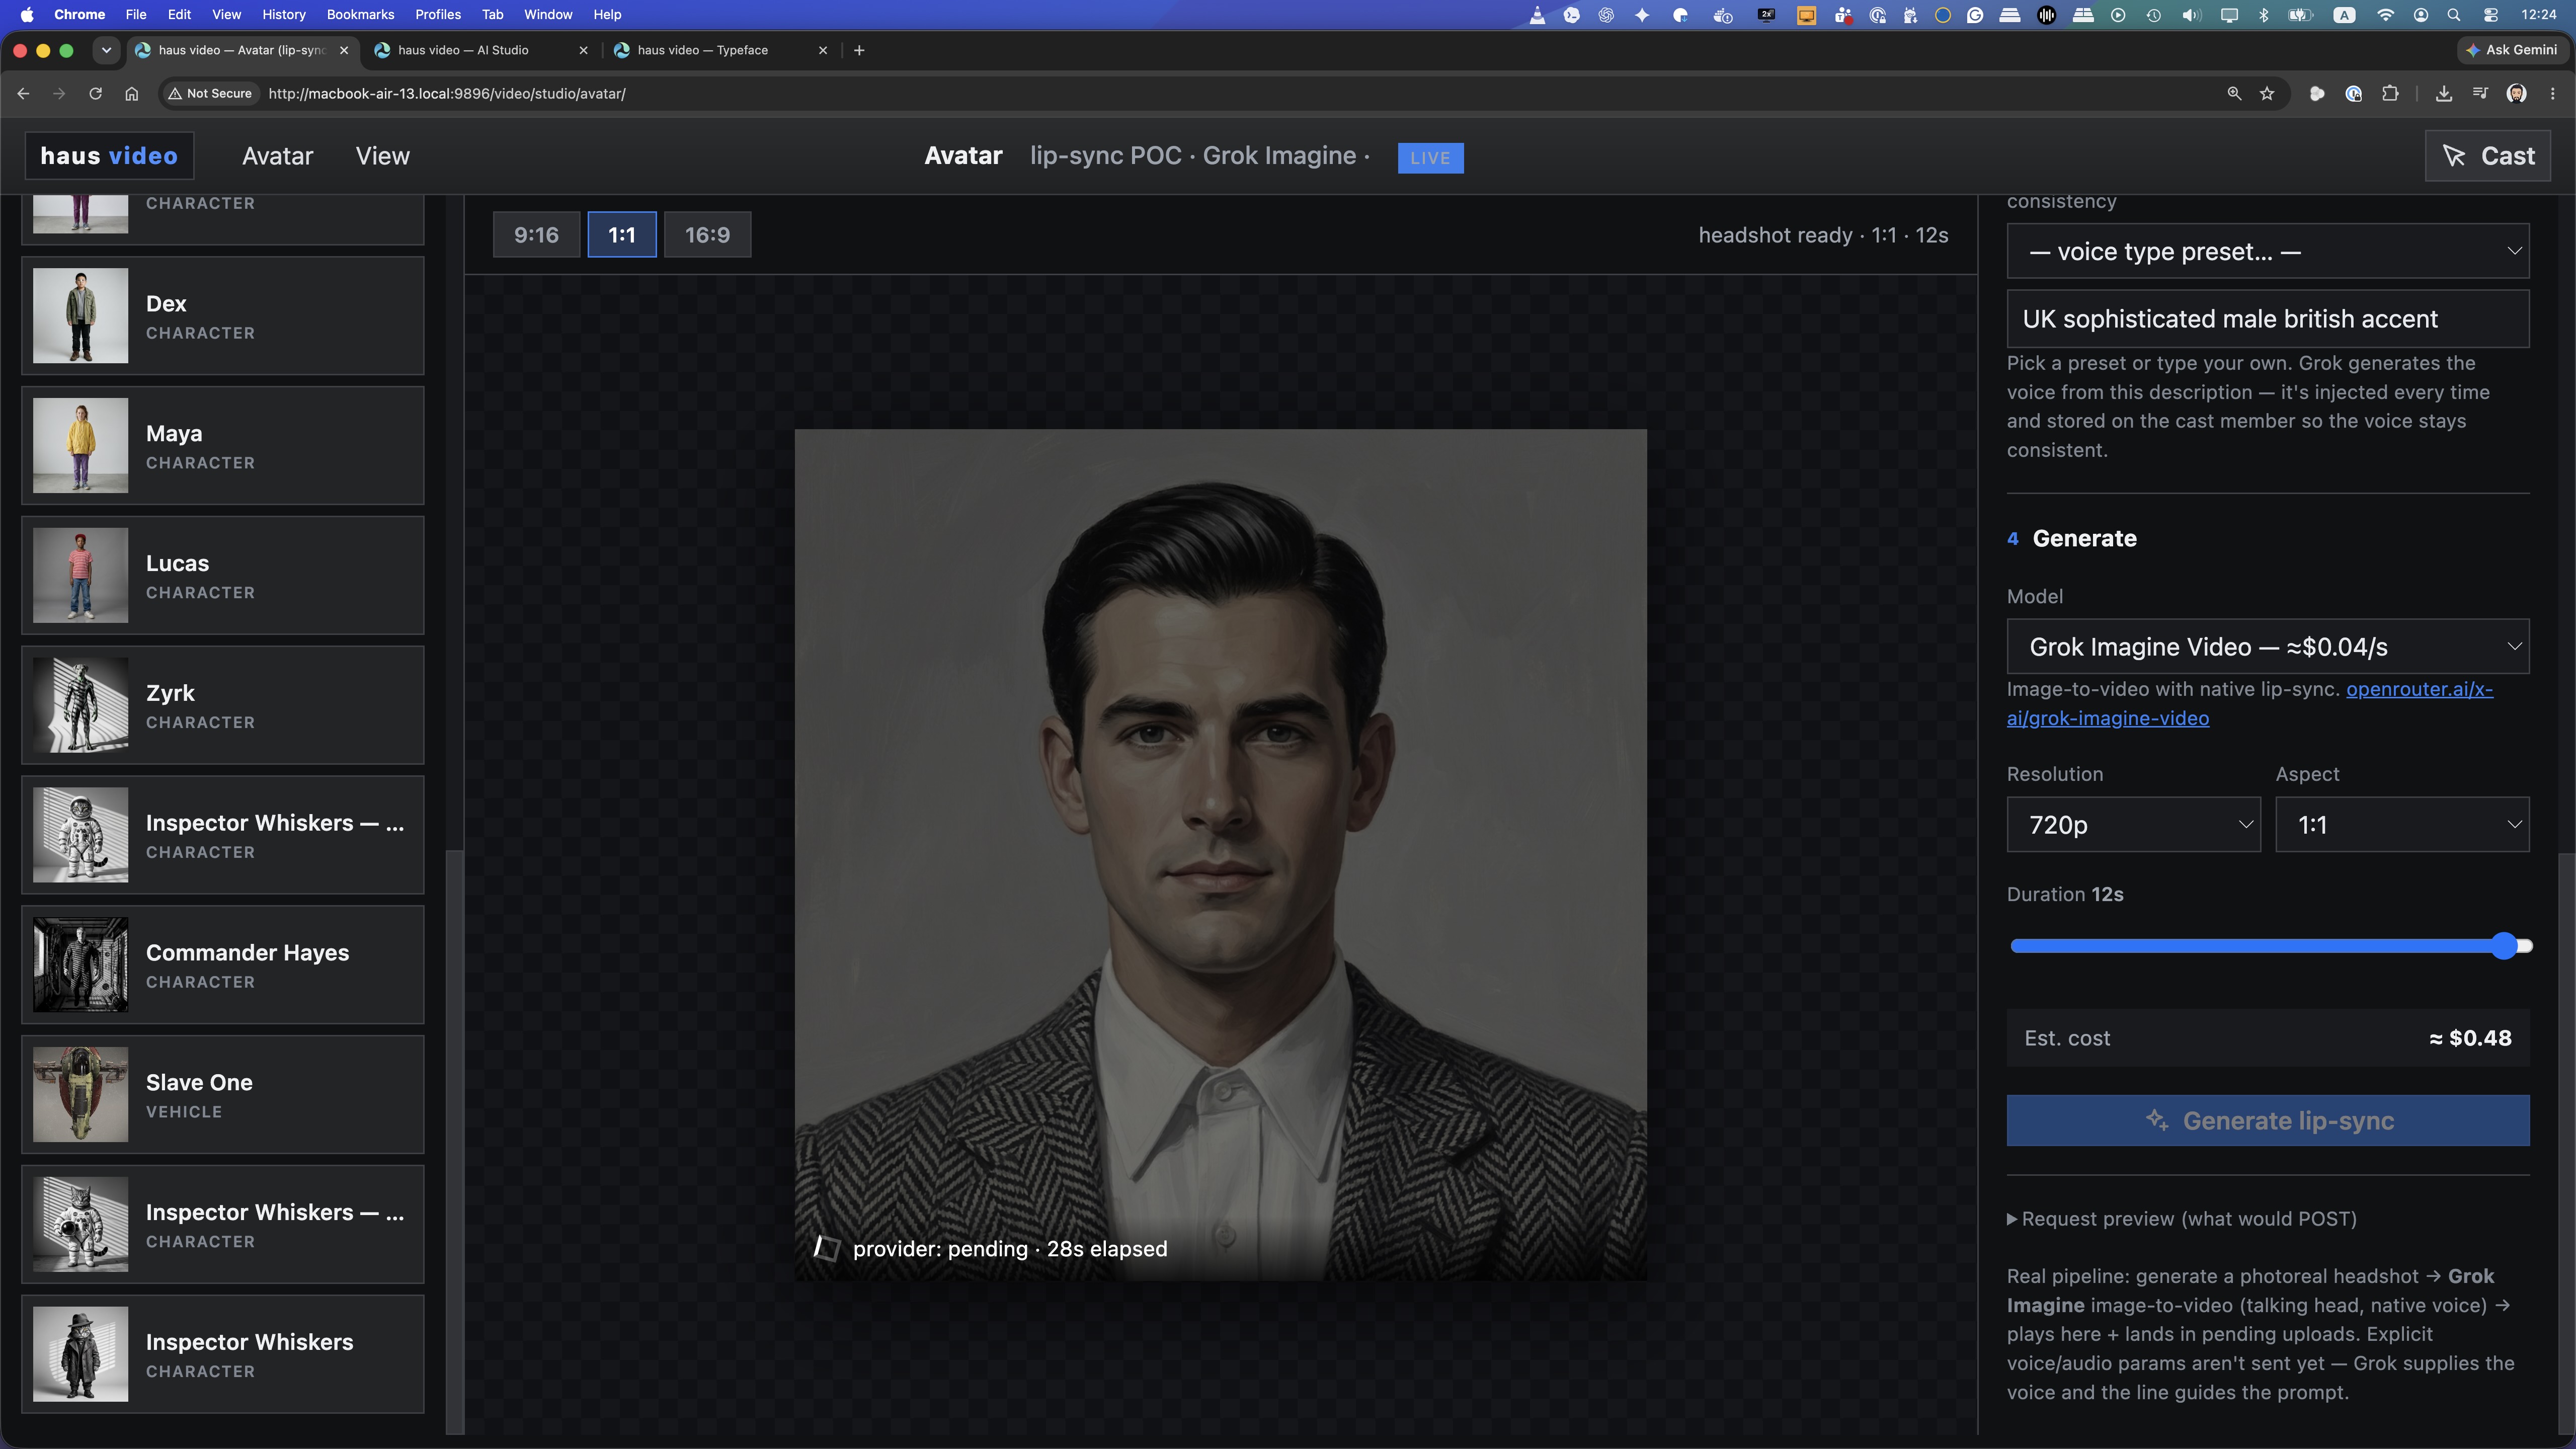The height and width of the screenshot is (1449, 2576).
Task: Select the Dex character card
Action: point(223,316)
